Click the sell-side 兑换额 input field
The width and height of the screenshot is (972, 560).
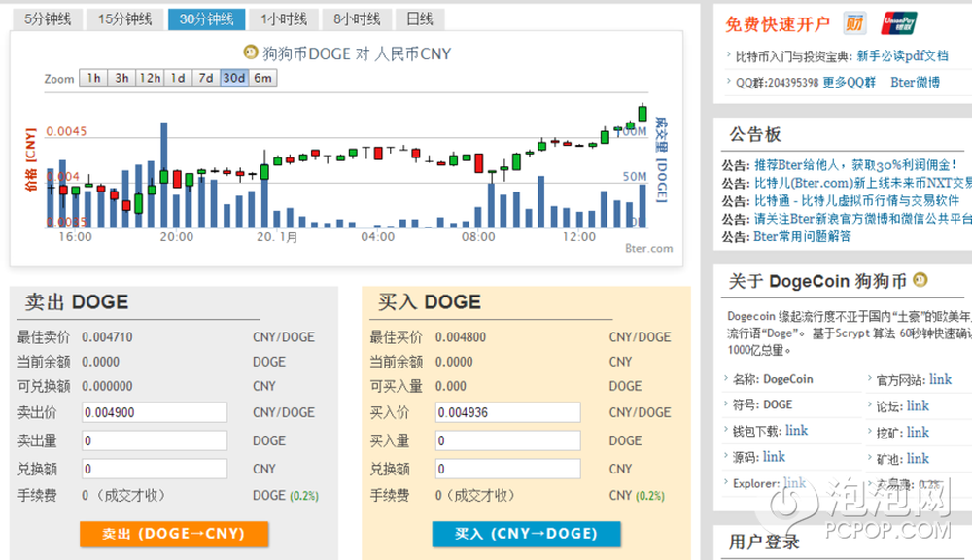point(155,469)
